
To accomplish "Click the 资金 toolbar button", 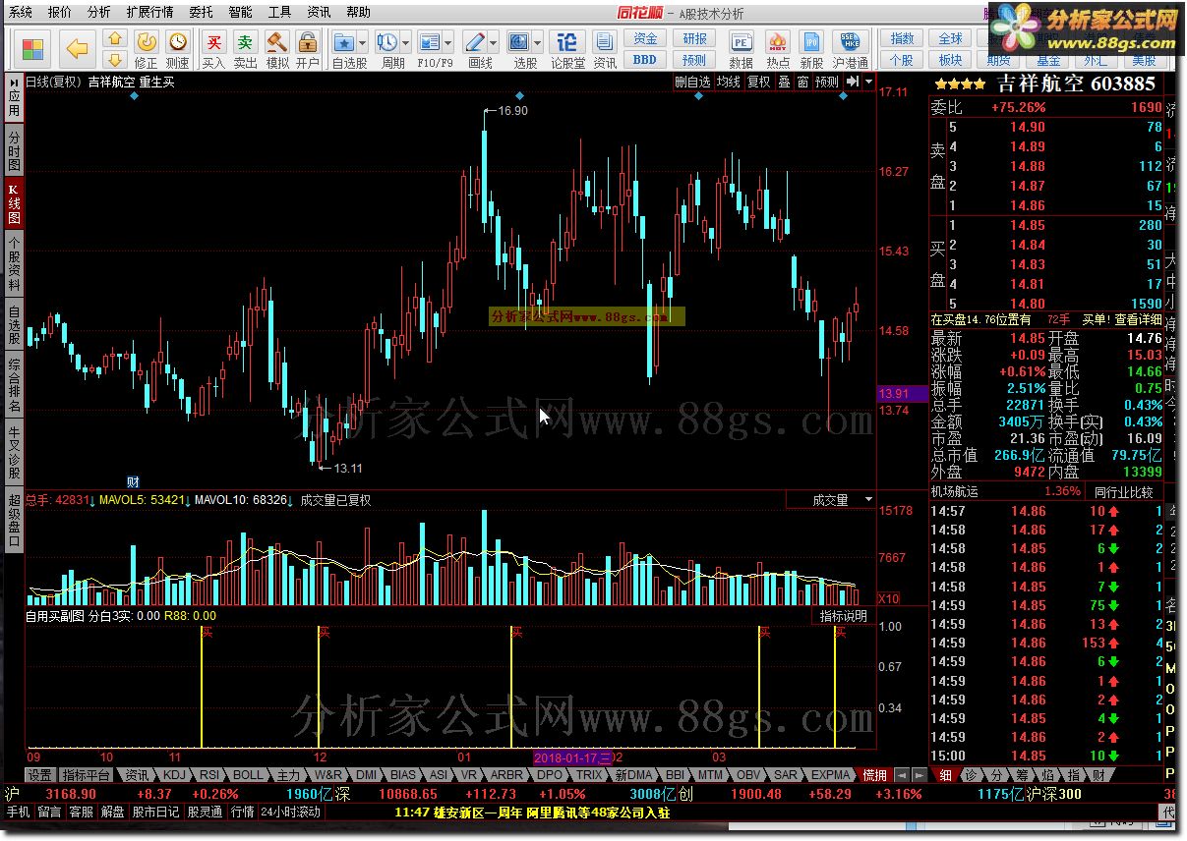I will point(645,38).
